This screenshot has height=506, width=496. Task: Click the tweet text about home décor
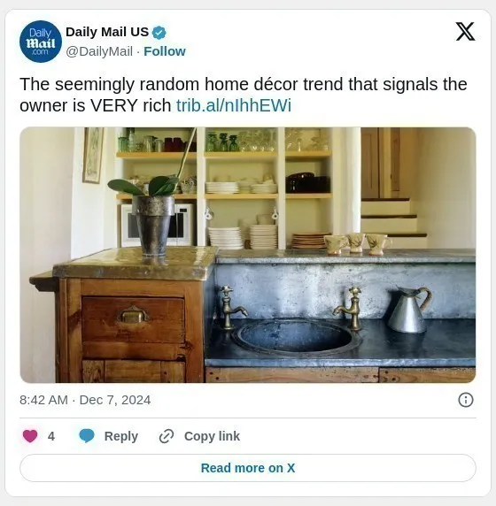tap(244, 95)
